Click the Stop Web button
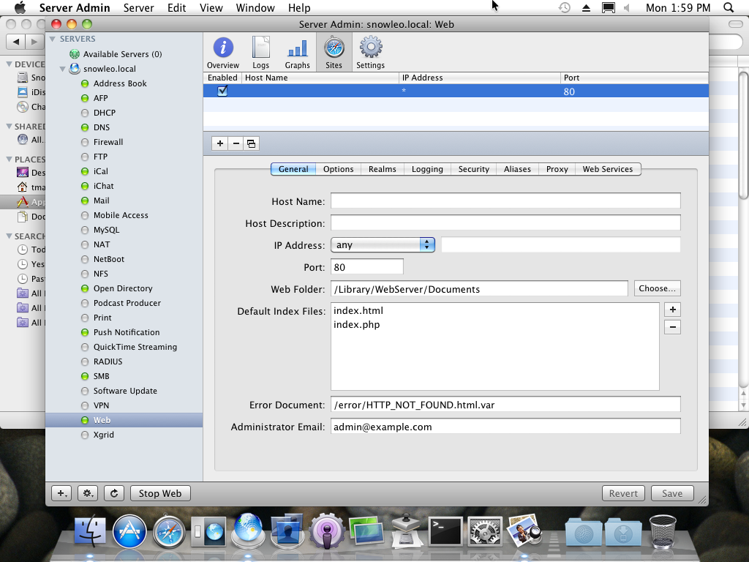The height and width of the screenshot is (562, 749). coord(160,493)
